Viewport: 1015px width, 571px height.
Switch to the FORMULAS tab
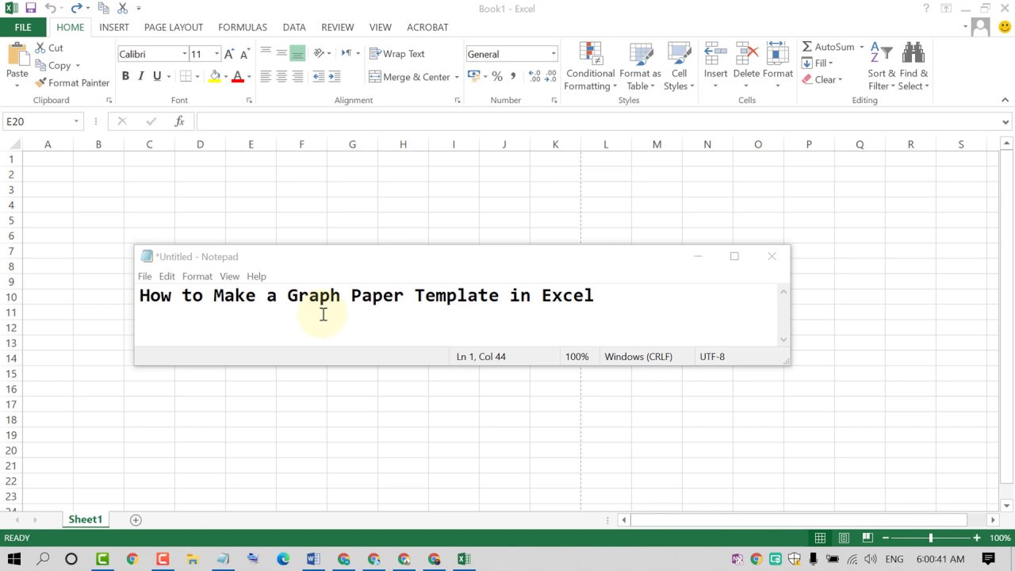[243, 27]
